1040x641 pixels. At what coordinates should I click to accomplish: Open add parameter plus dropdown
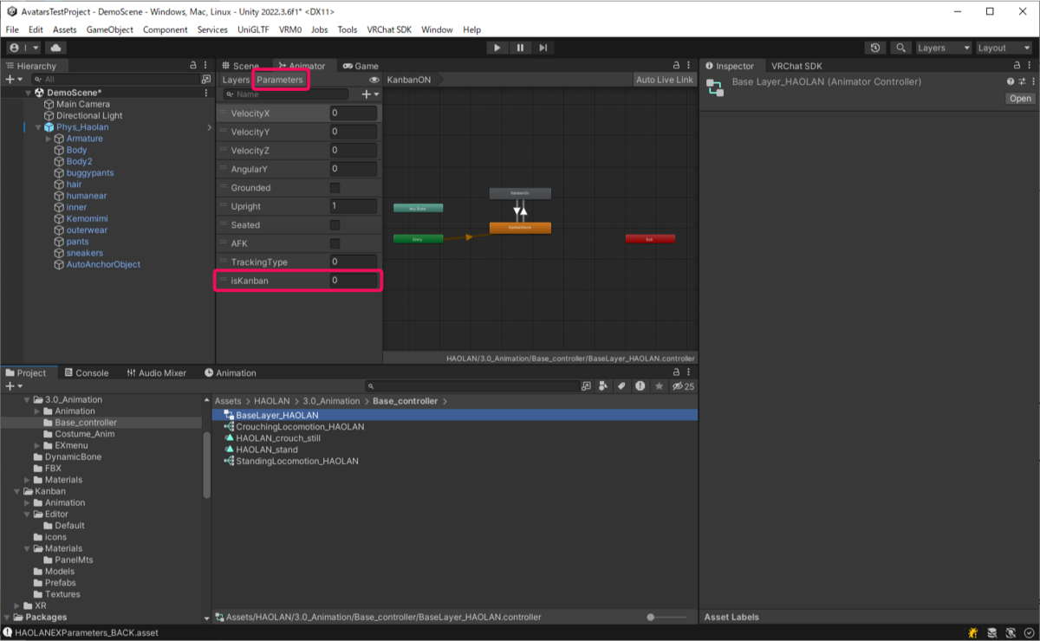[x=370, y=94]
